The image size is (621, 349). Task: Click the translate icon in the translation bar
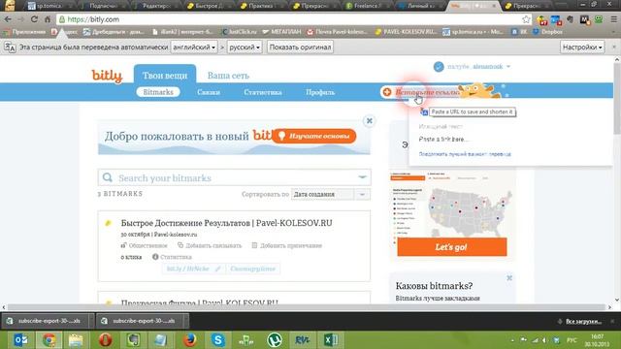point(10,48)
